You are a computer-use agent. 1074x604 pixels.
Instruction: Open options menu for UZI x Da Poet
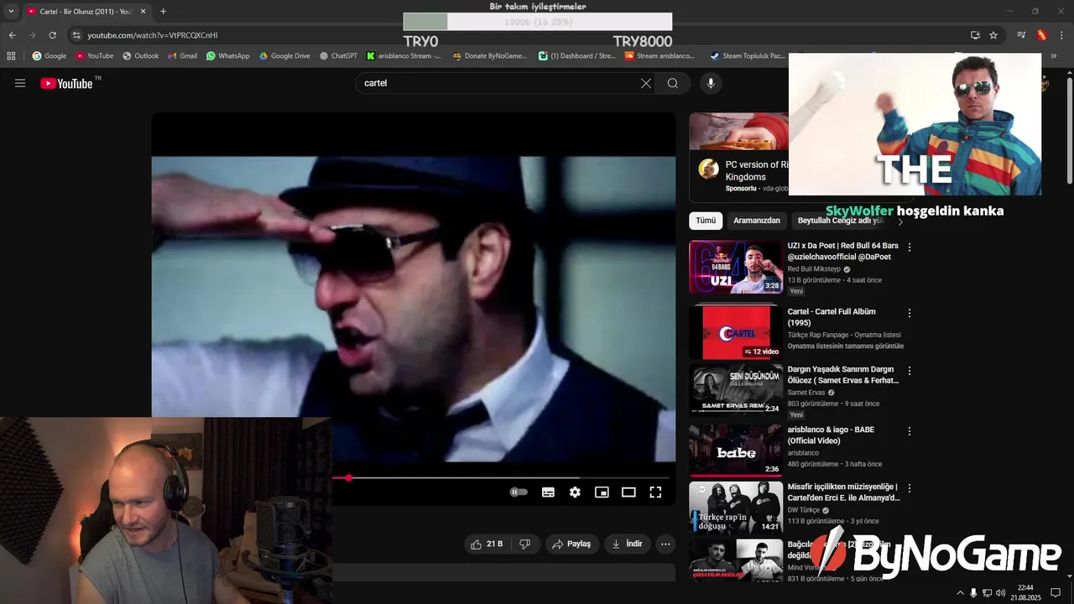[910, 247]
